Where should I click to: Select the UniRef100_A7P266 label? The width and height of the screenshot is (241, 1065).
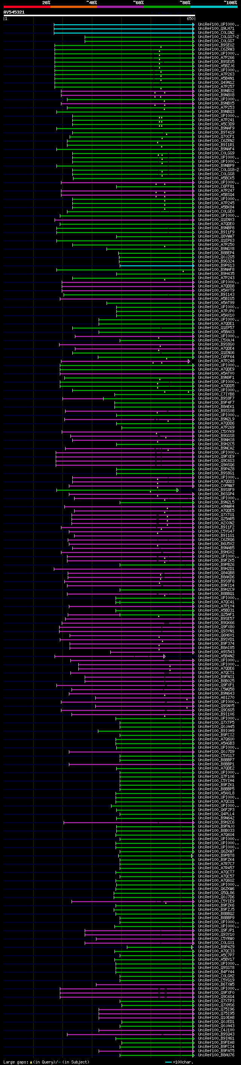(x=216, y=57)
